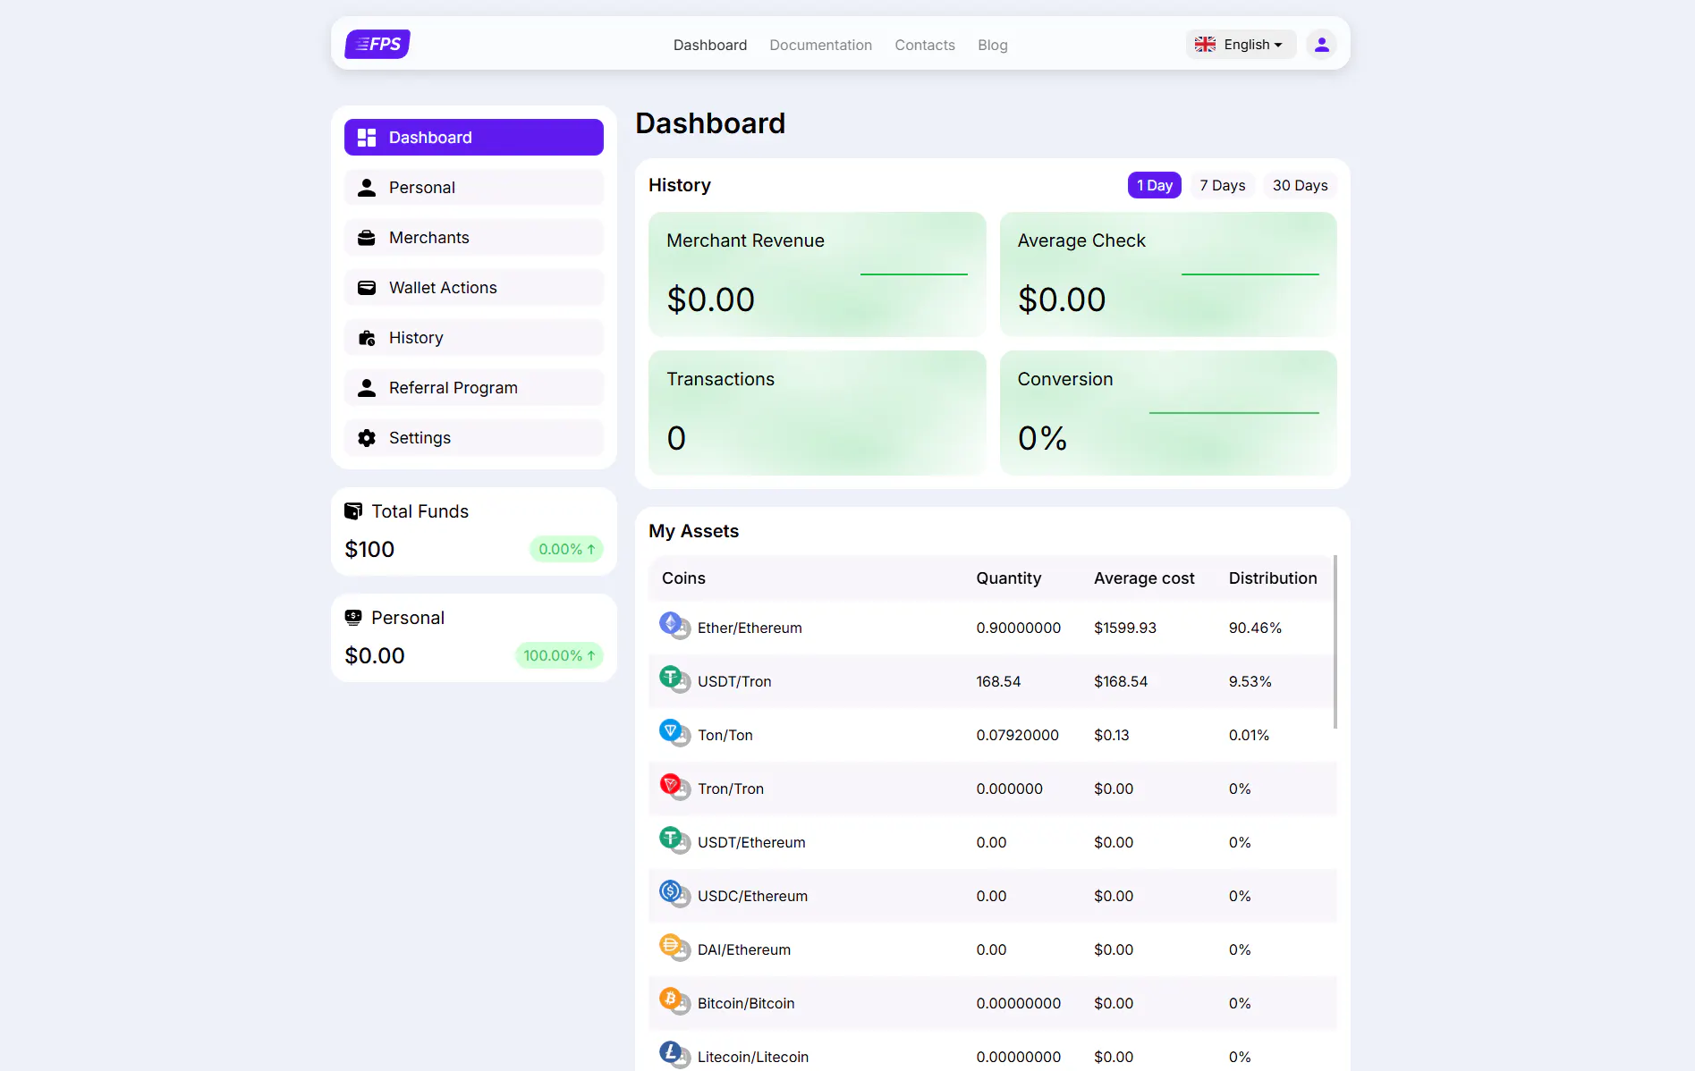Viewport: 1695px width, 1071px height.
Task: Click the Ether/Ethereum coin icon
Action: point(674,625)
